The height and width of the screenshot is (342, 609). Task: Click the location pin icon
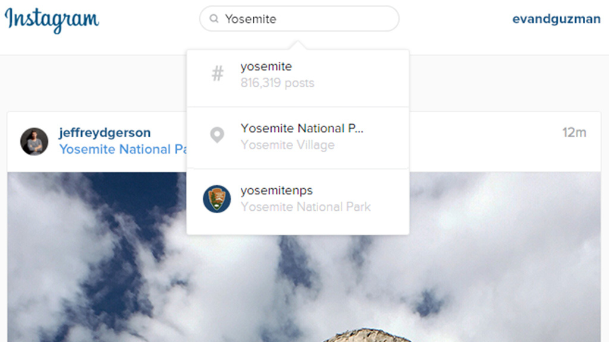[217, 135]
